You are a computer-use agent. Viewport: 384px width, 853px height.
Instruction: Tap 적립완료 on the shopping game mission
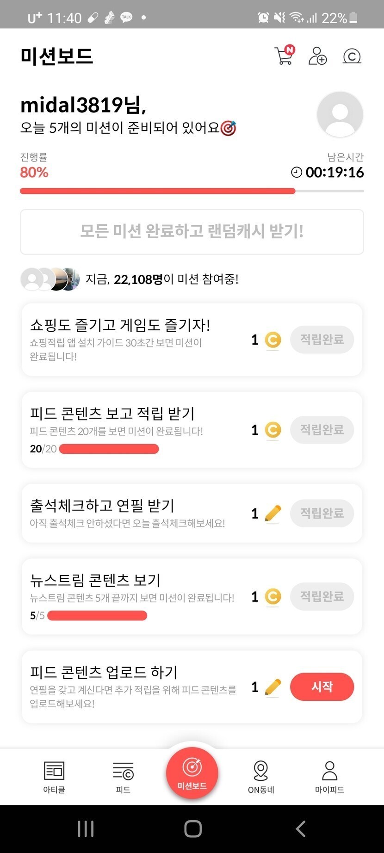(322, 340)
